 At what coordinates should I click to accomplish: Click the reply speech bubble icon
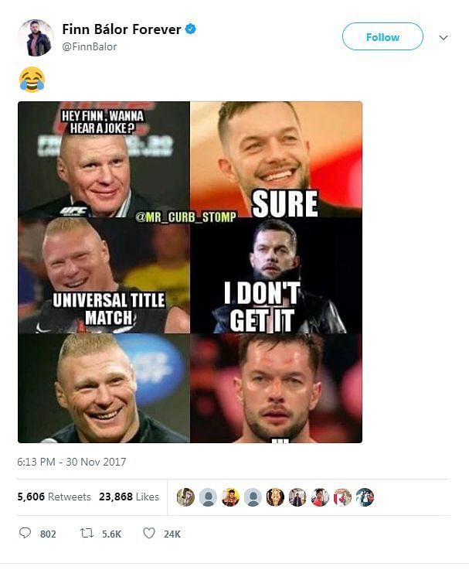tap(25, 534)
